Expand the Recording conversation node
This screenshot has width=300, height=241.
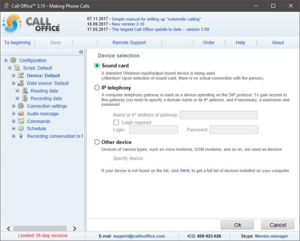coord(13,136)
